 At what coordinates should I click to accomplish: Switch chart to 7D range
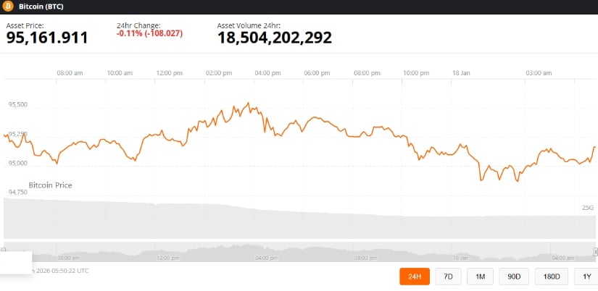[x=448, y=277]
